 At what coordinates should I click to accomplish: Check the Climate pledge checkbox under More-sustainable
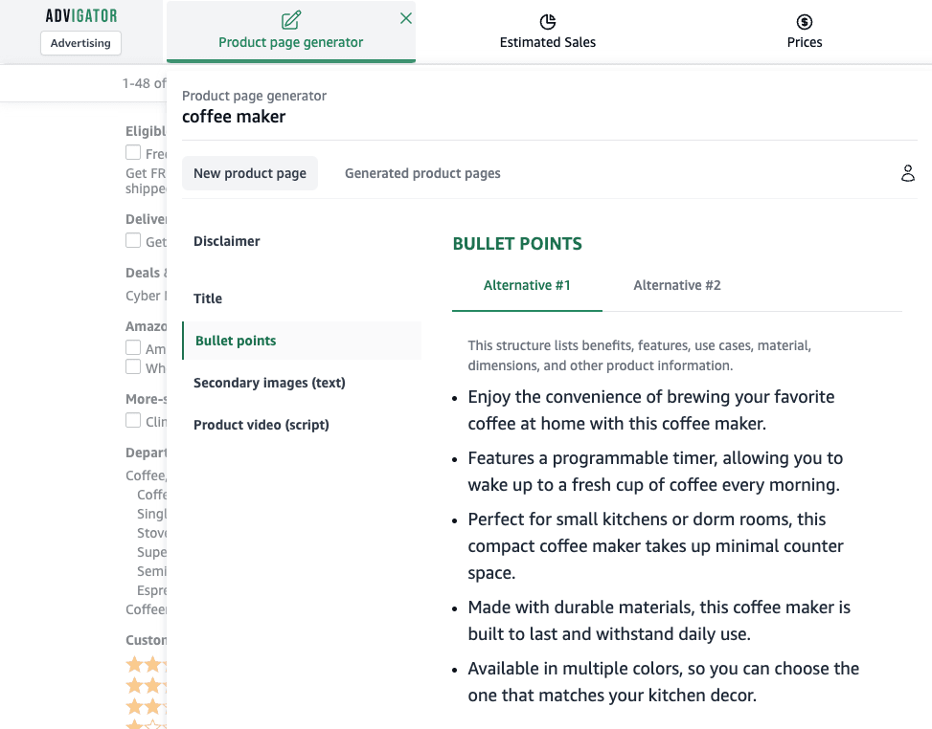pyautogui.click(x=133, y=420)
